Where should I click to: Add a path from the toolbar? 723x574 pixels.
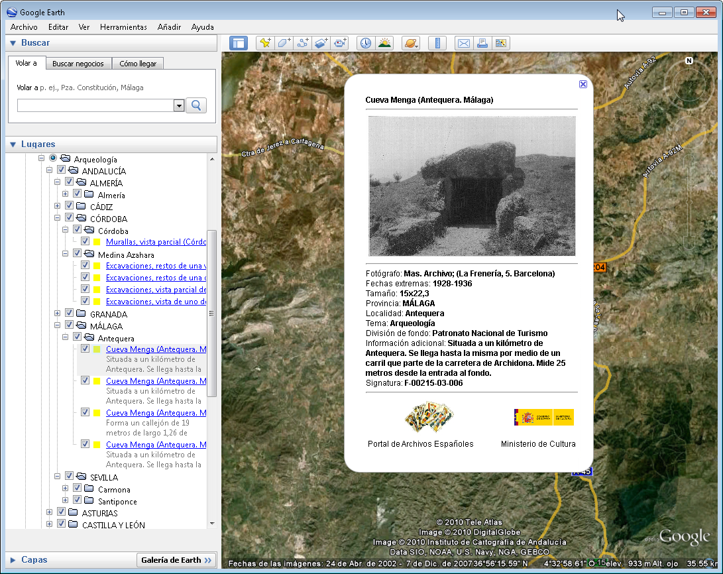pos(302,43)
